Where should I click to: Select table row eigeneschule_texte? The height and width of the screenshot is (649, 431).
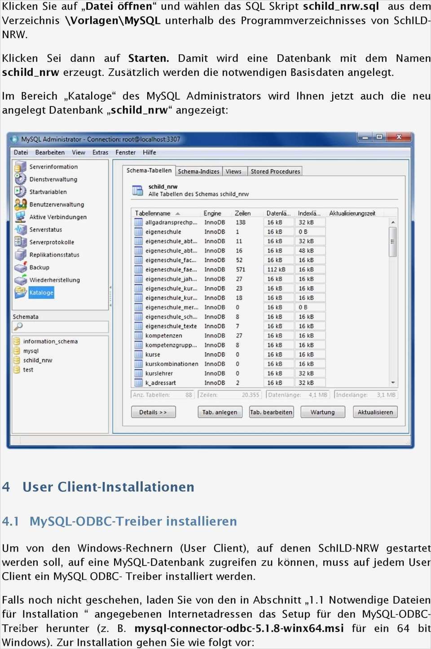(260, 326)
